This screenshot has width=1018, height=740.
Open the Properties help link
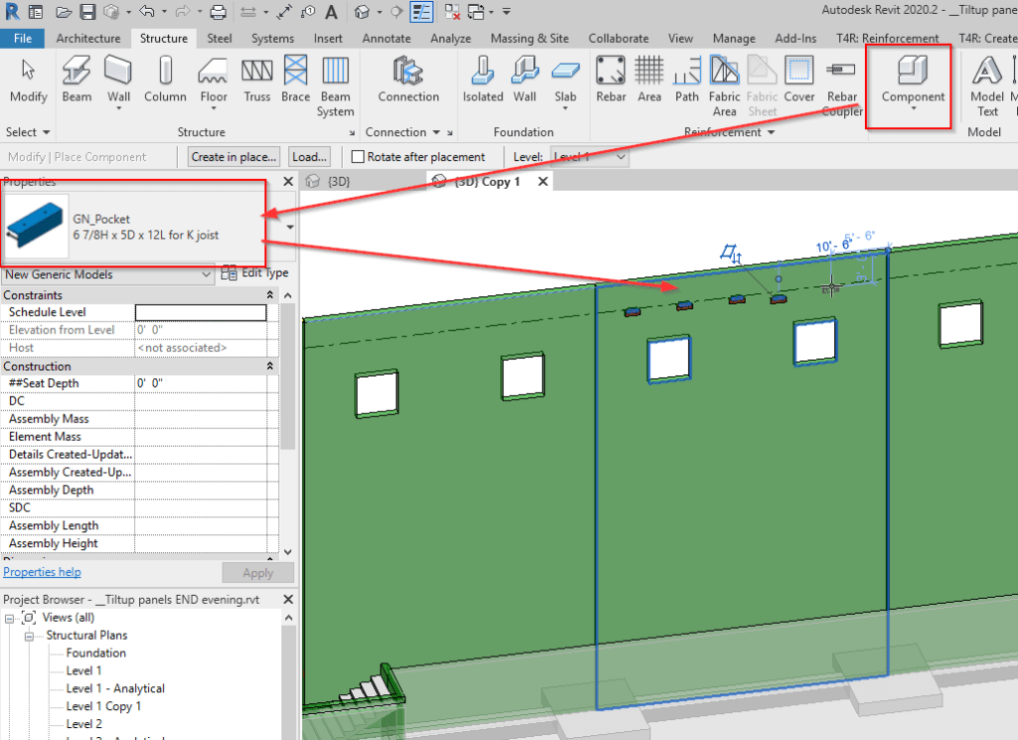coord(42,572)
